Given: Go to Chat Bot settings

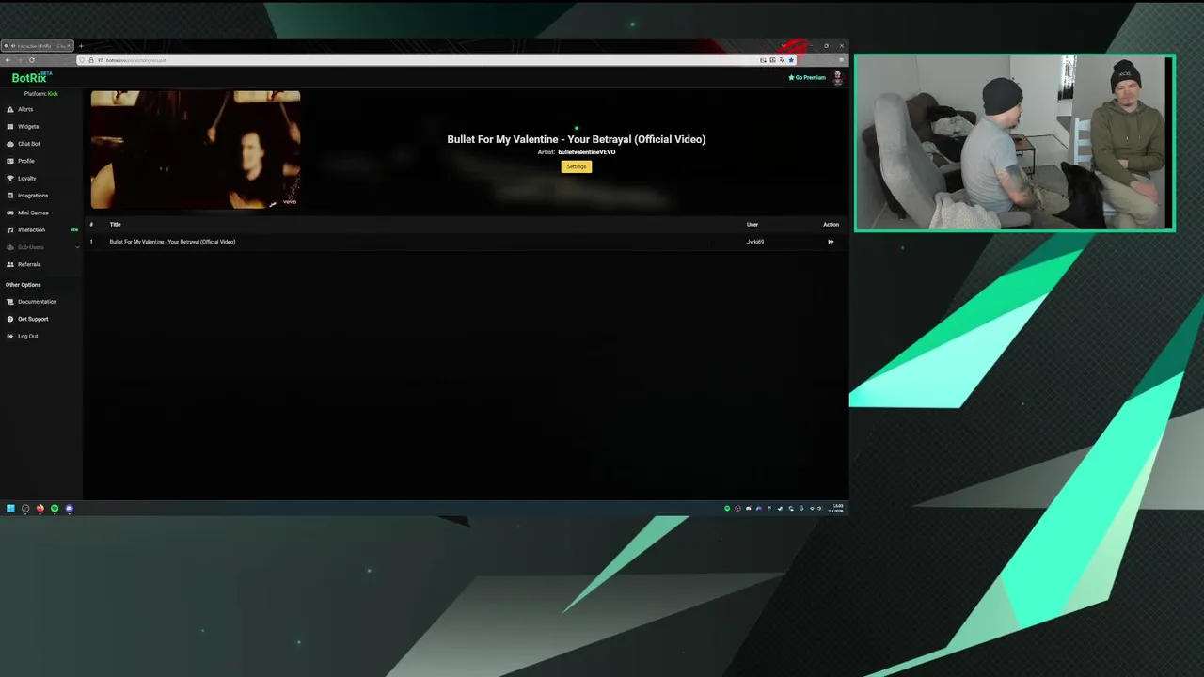Looking at the screenshot, I should pyautogui.click(x=29, y=144).
